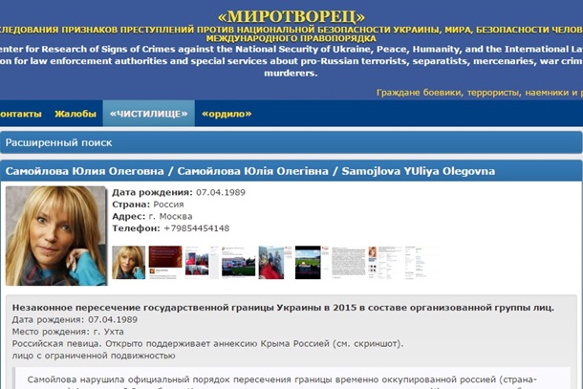
Task: View the fifth gallery thumbnail photo
Action: coord(272,262)
